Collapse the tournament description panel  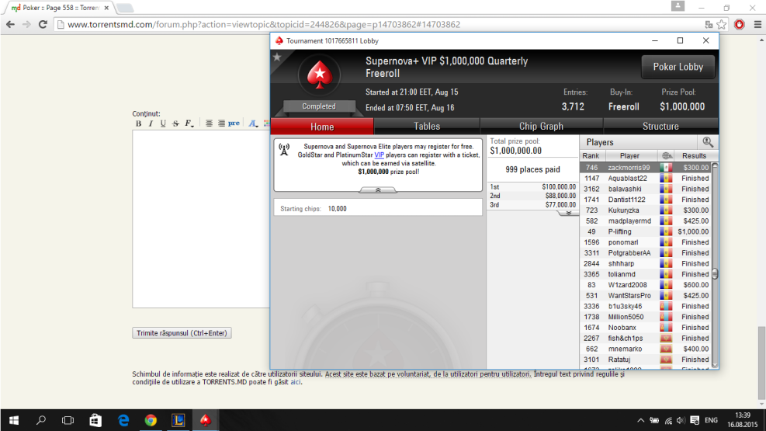click(377, 189)
